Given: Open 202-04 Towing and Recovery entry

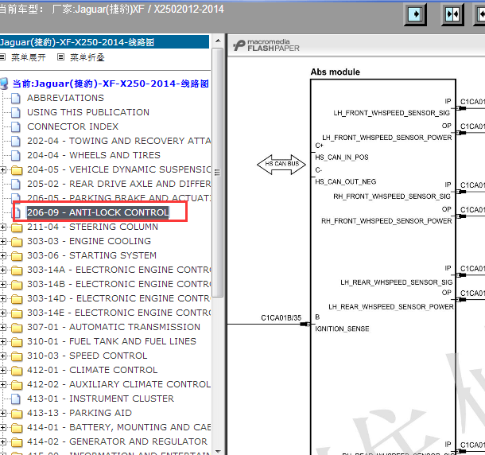Looking at the screenshot, I should pos(118,141).
